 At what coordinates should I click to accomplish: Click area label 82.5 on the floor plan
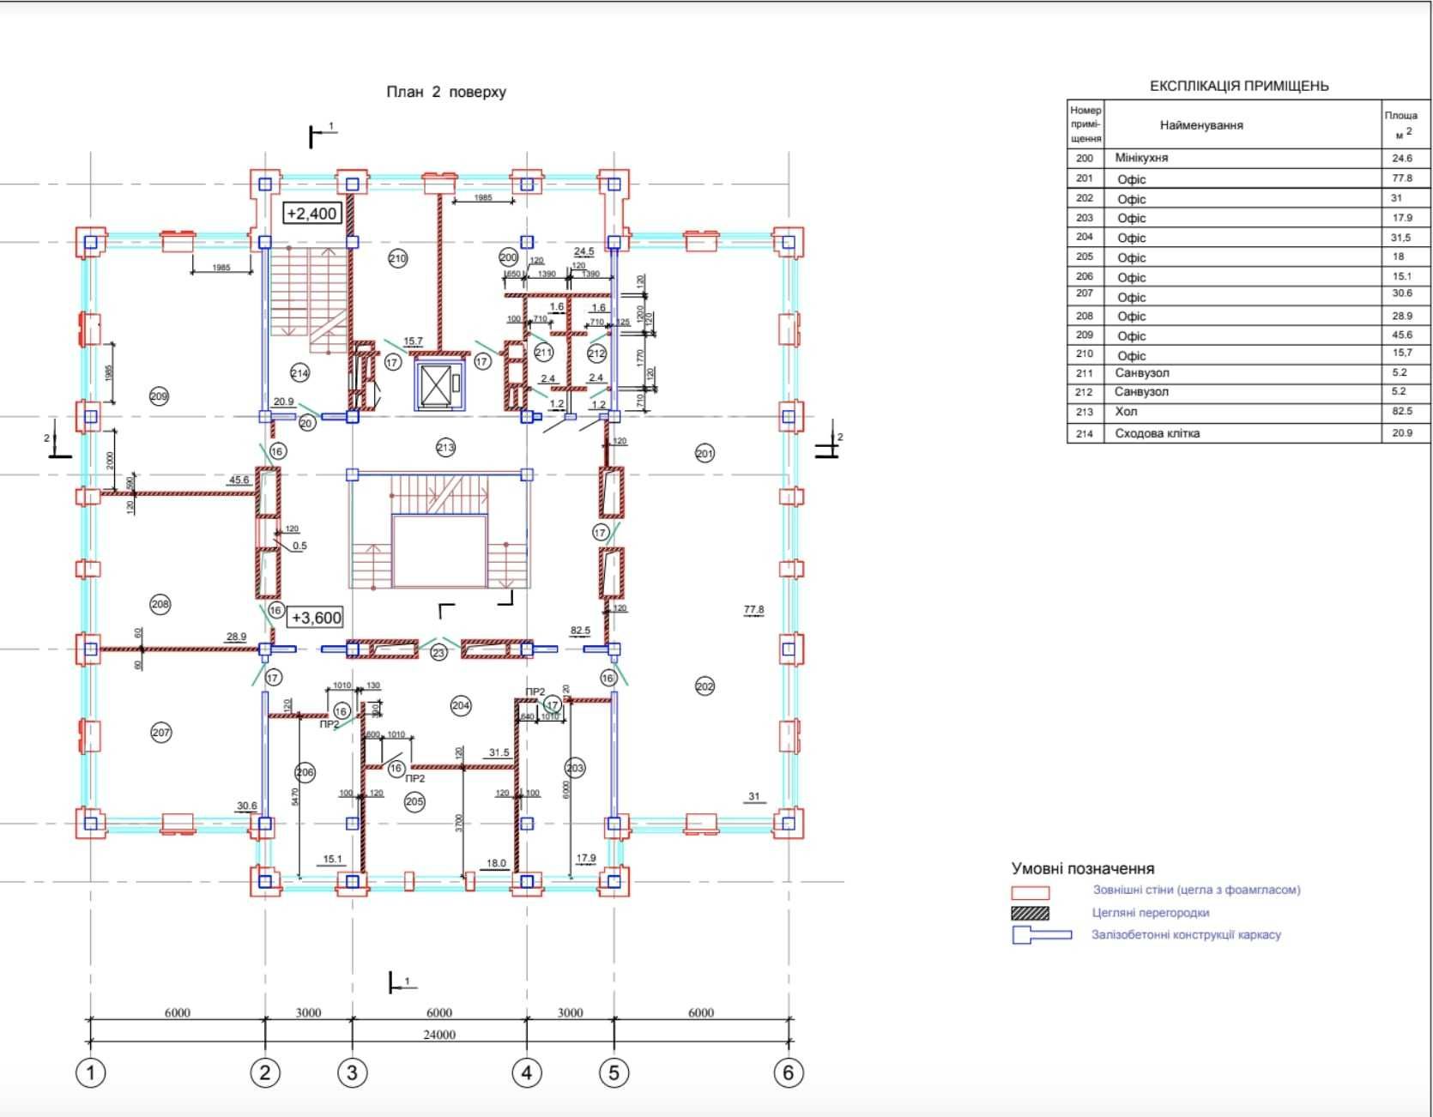(x=580, y=631)
